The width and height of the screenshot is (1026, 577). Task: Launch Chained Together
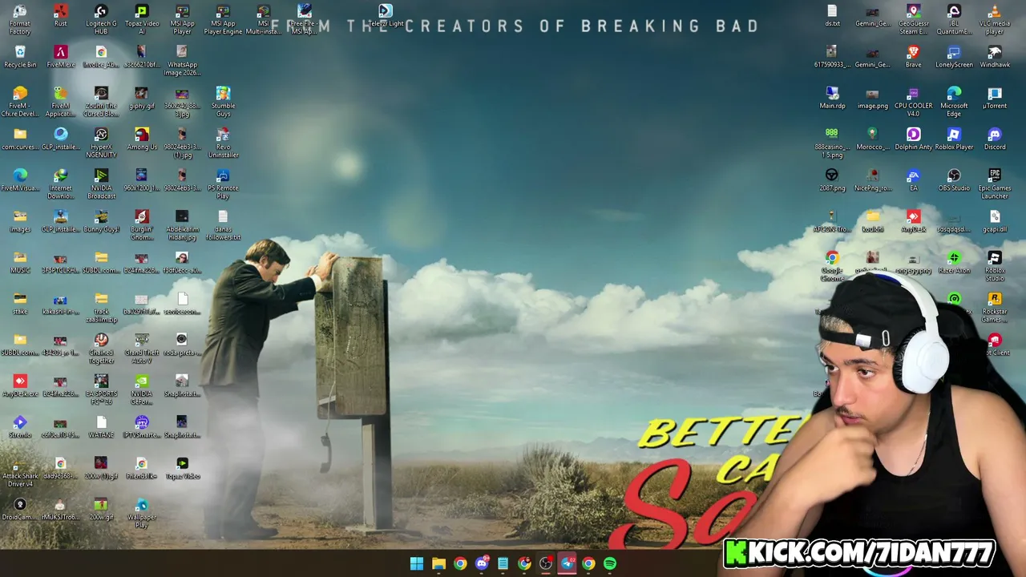click(101, 349)
